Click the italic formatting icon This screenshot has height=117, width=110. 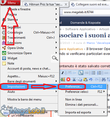pos(63,73)
